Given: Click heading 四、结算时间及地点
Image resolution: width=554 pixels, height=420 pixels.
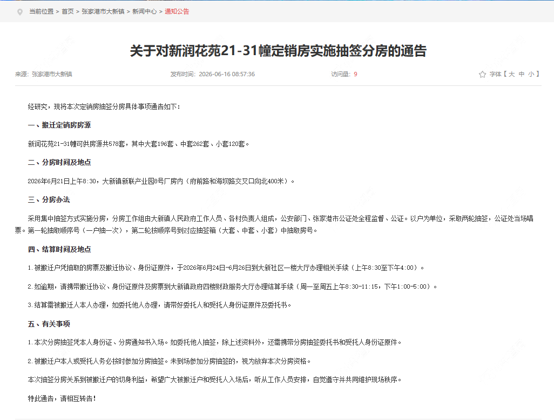Looking at the screenshot, I should point(59,249).
